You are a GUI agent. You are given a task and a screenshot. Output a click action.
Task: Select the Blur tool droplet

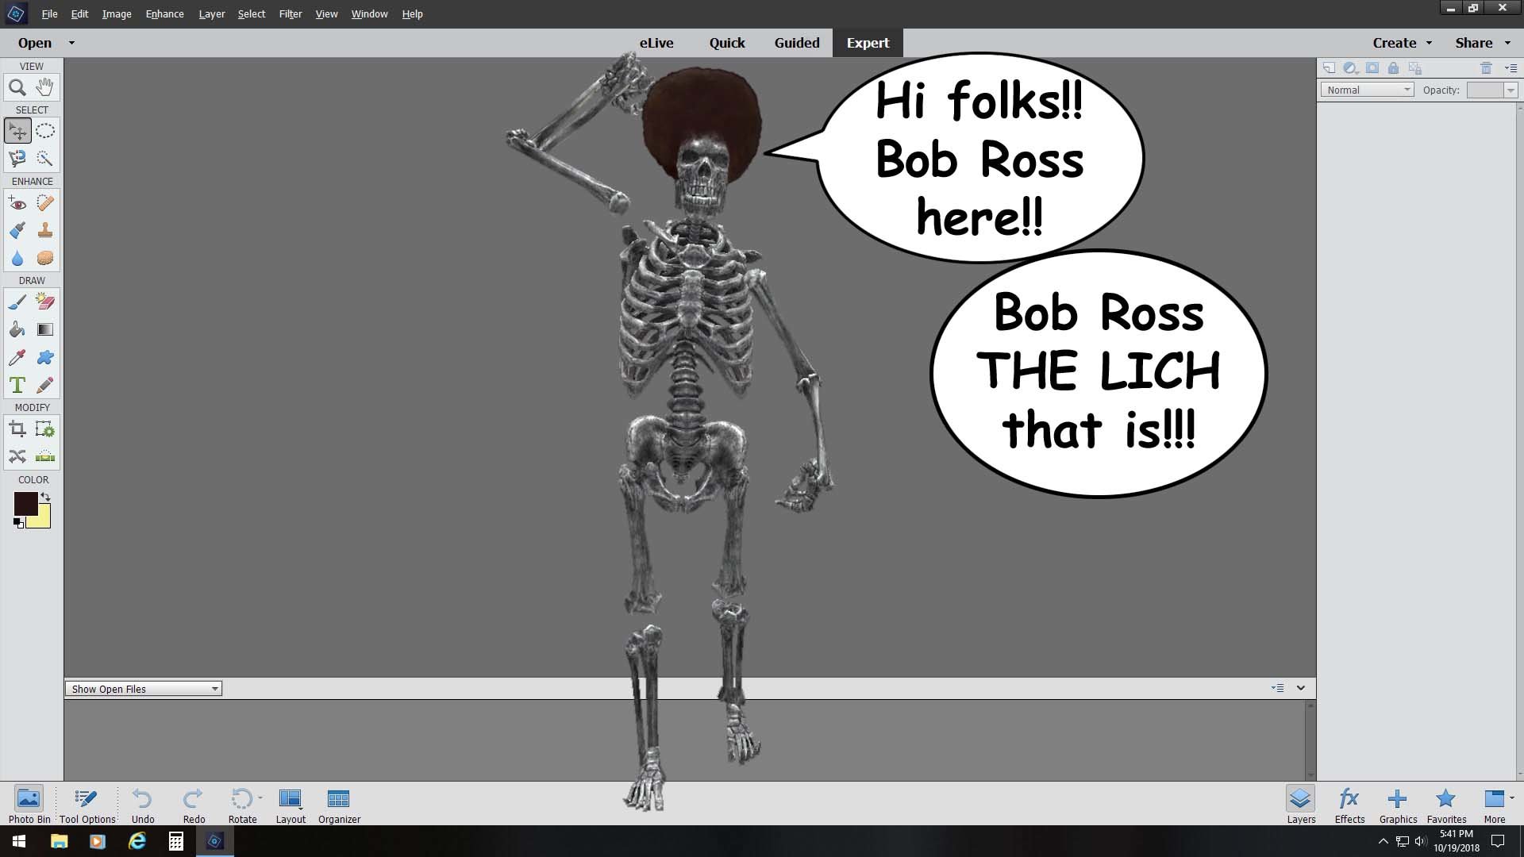coord(17,259)
